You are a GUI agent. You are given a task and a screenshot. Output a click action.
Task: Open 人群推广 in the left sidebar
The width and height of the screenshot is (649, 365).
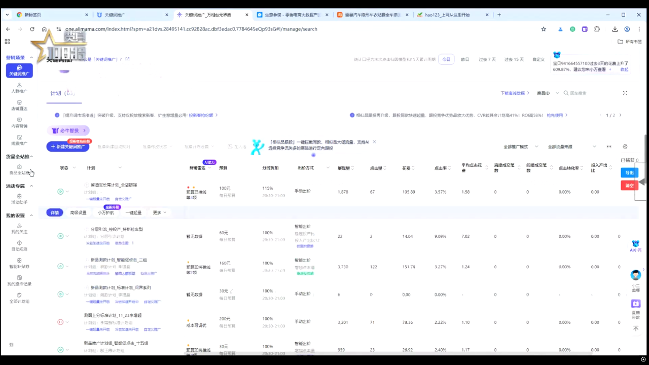[x=19, y=88]
